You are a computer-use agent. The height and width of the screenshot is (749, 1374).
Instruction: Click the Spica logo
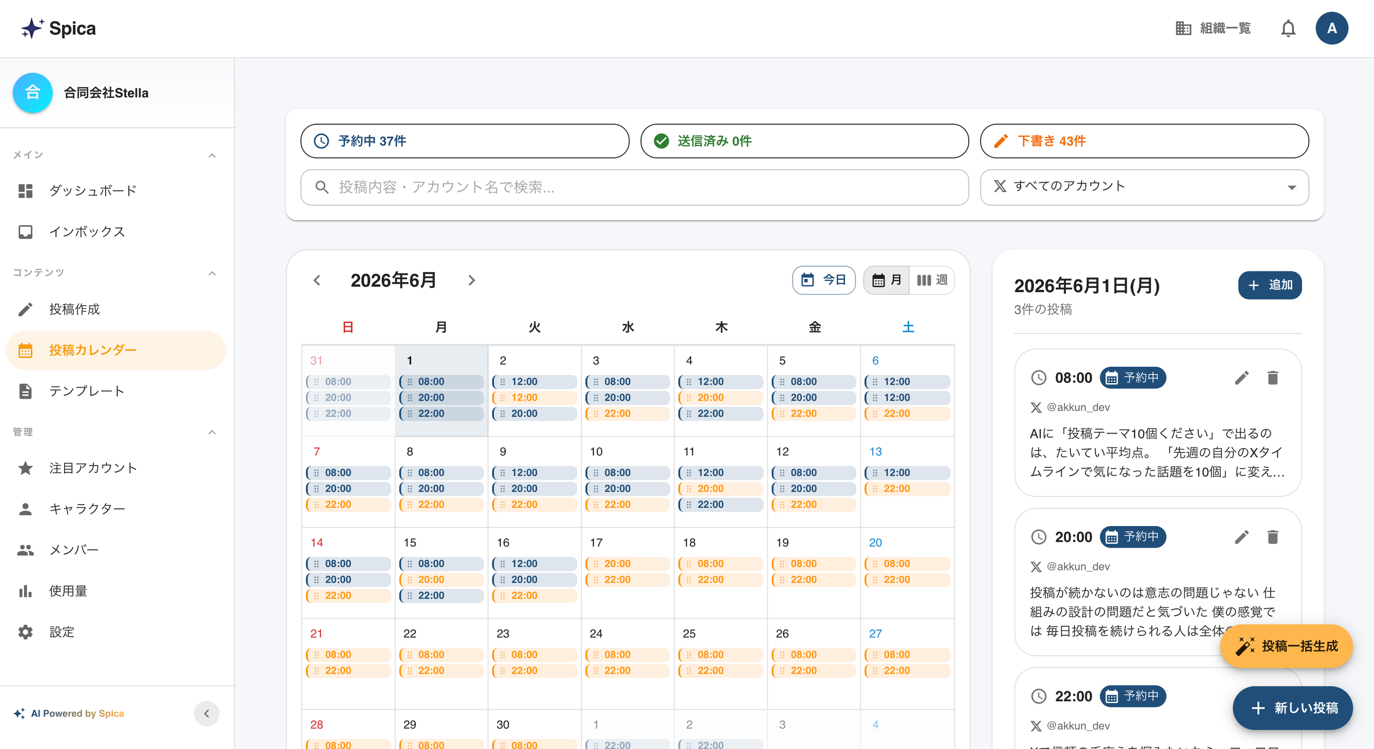tap(59, 28)
